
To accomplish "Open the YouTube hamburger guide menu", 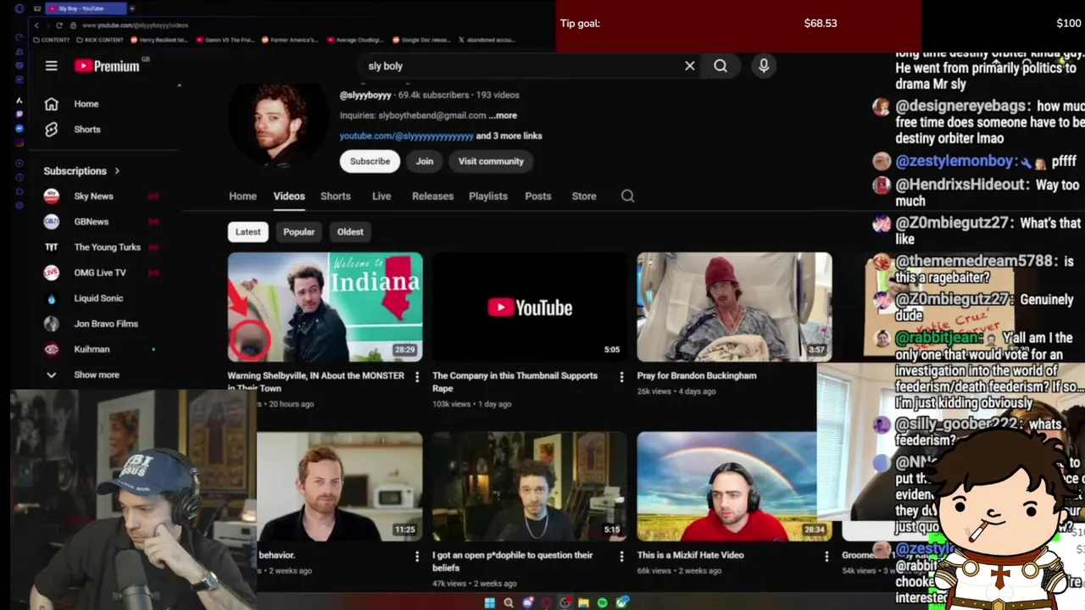I will [x=52, y=66].
